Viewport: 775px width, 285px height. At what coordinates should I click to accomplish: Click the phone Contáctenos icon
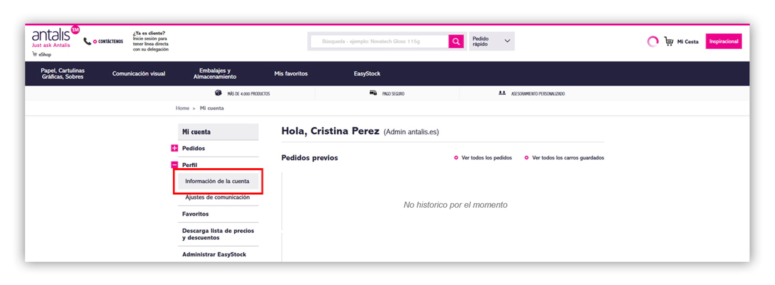pyautogui.click(x=87, y=41)
